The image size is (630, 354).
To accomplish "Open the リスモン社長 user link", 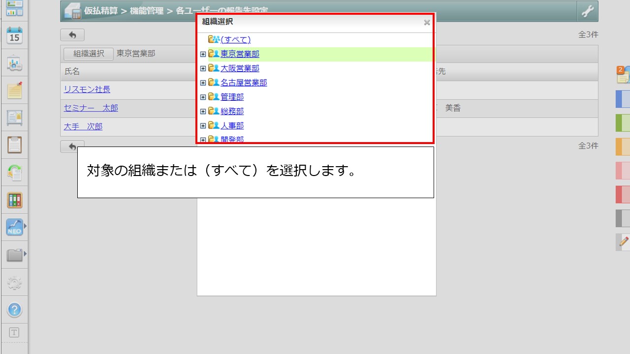I will [x=87, y=89].
